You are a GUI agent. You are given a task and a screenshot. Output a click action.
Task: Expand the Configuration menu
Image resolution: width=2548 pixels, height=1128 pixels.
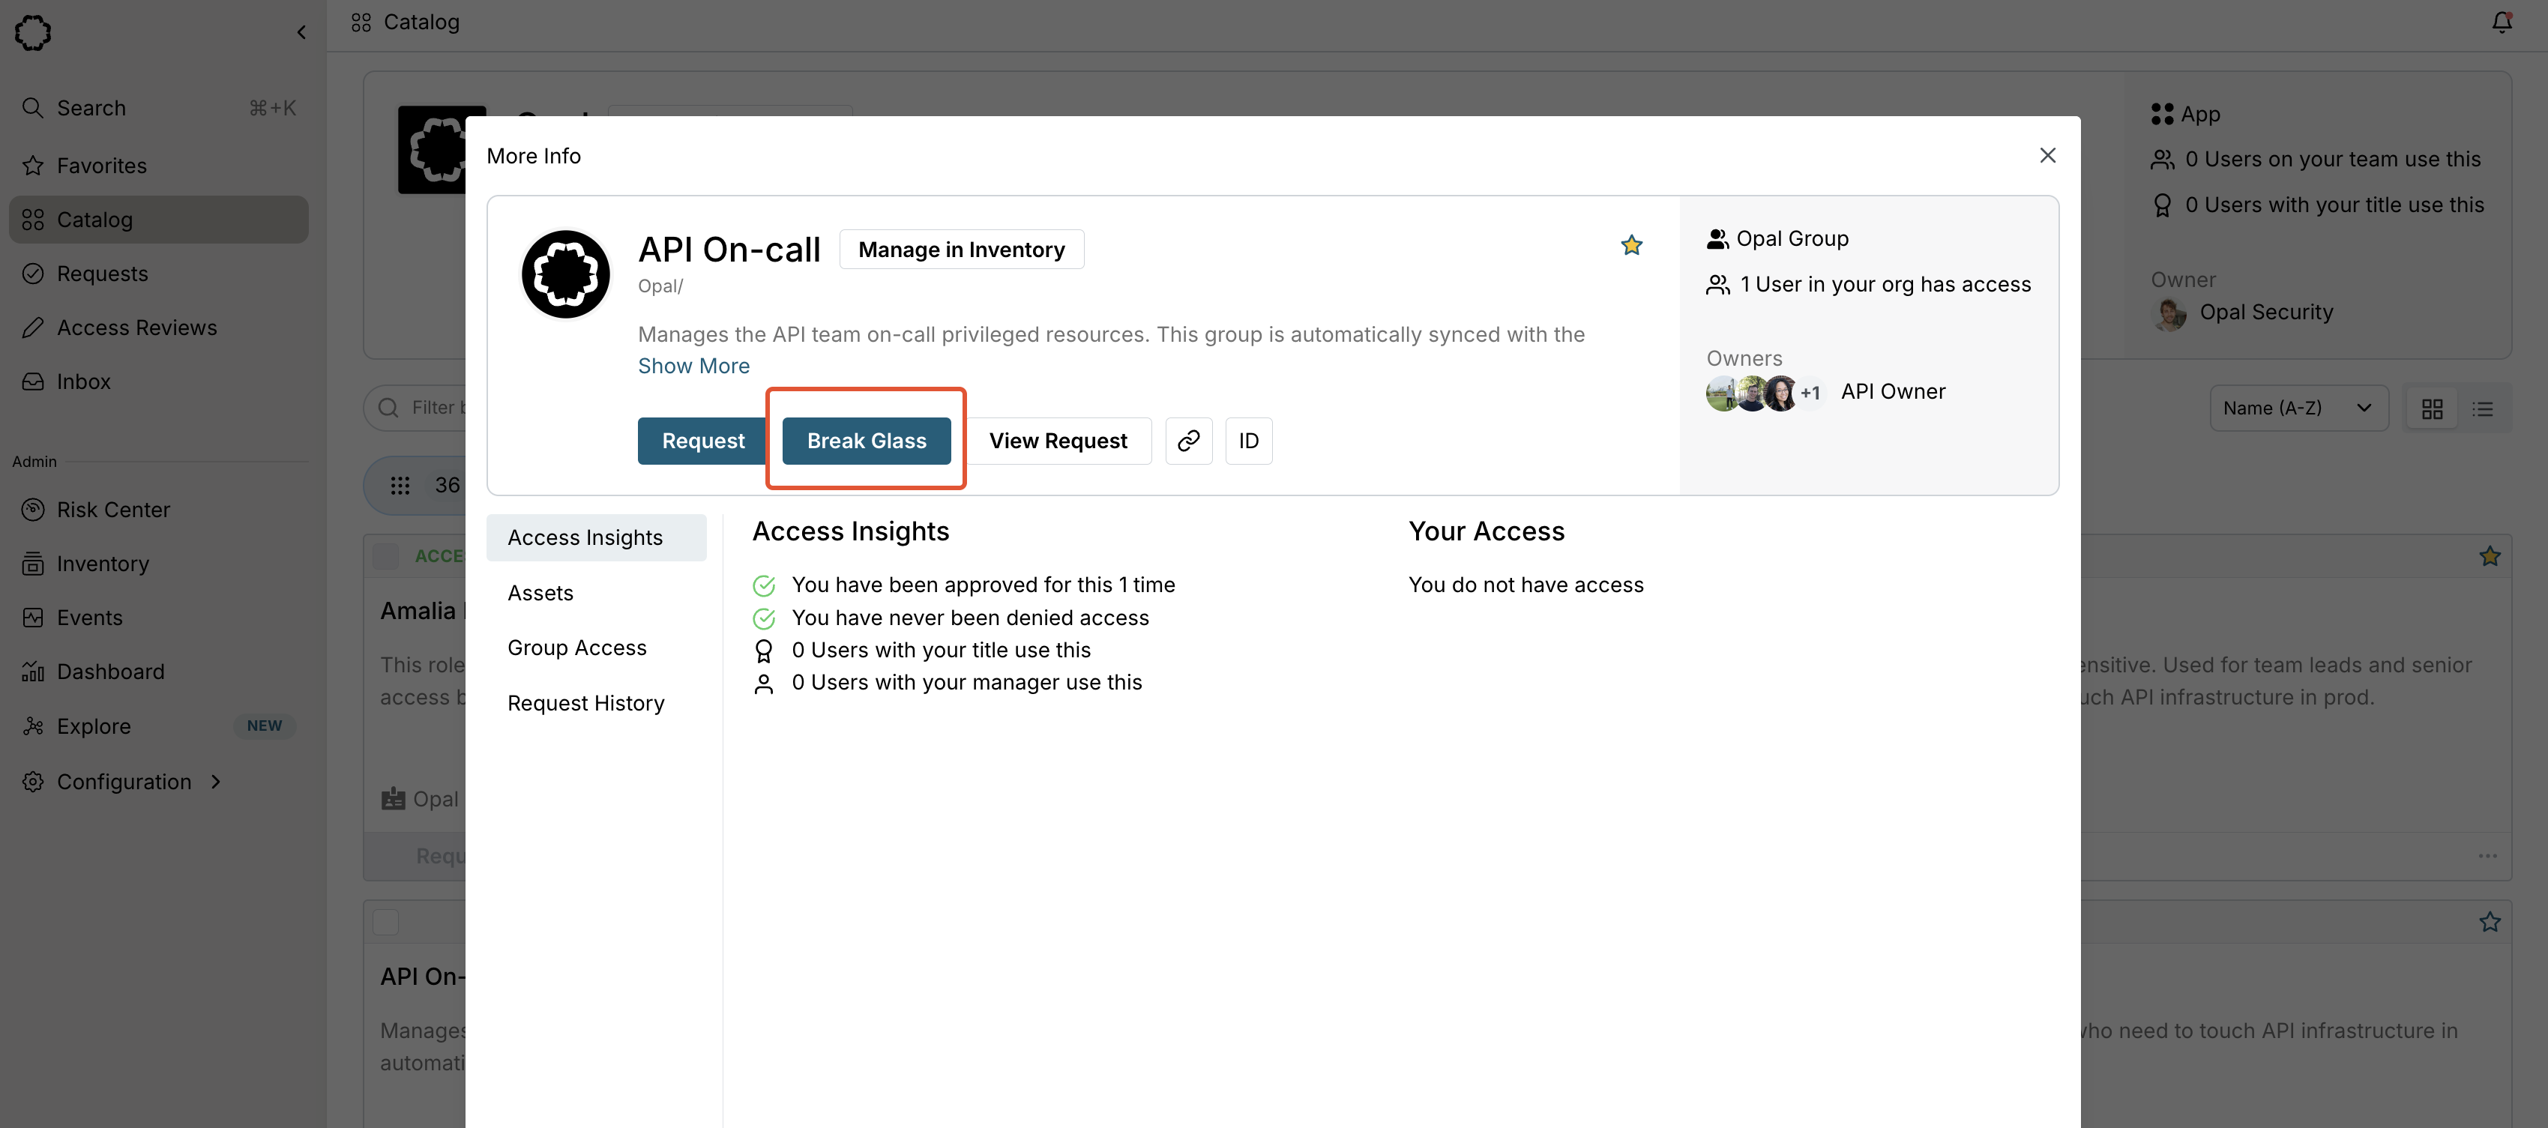click(124, 782)
